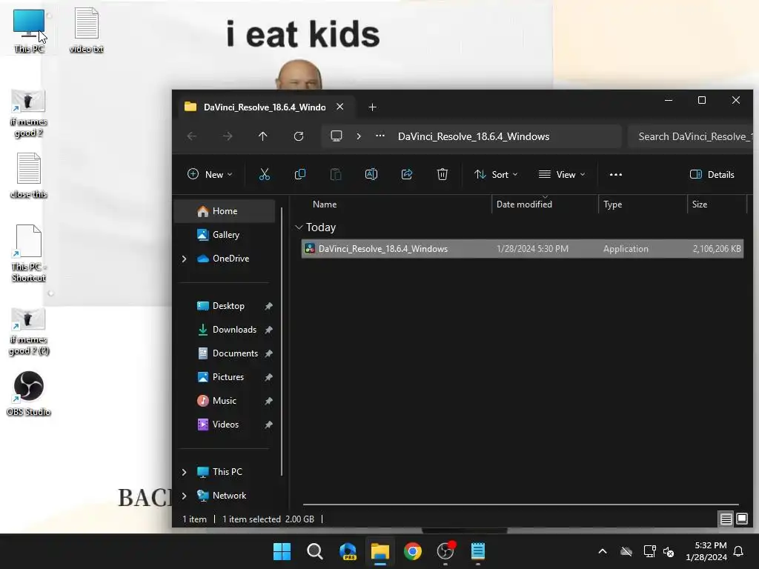Open notifications bell in system tray
759x569 pixels.
[x=738, y=551]
